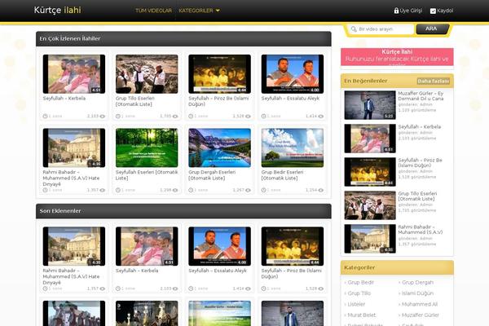
Task: Open Seyfullah - Essalatu Aleyk thumbnail in Son Eklenenler
Action: click(219, 246)
